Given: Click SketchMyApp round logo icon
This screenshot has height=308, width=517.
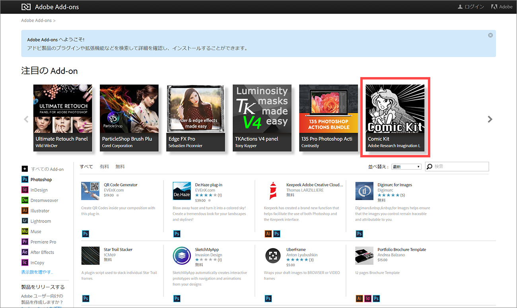Looking at the screenshot, I should 182,256.
